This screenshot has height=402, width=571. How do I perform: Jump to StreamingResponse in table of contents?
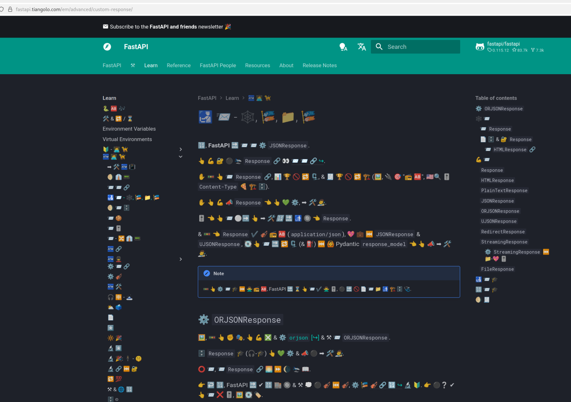click(x=504, y=242)
